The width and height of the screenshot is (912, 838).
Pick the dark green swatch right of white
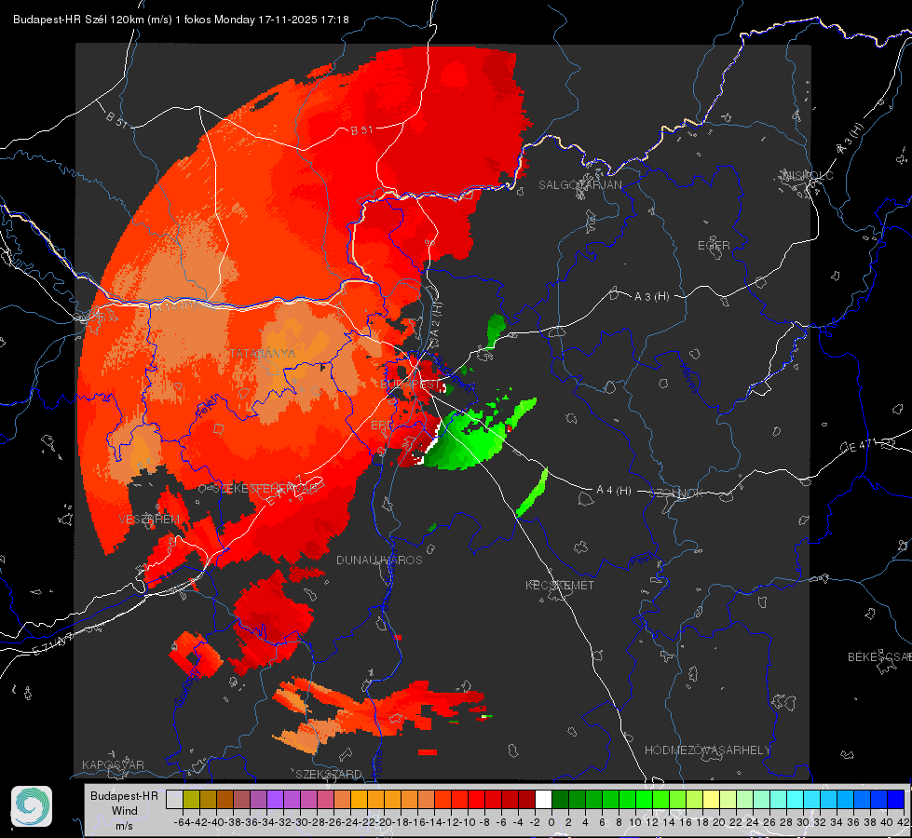click(560, 799)
